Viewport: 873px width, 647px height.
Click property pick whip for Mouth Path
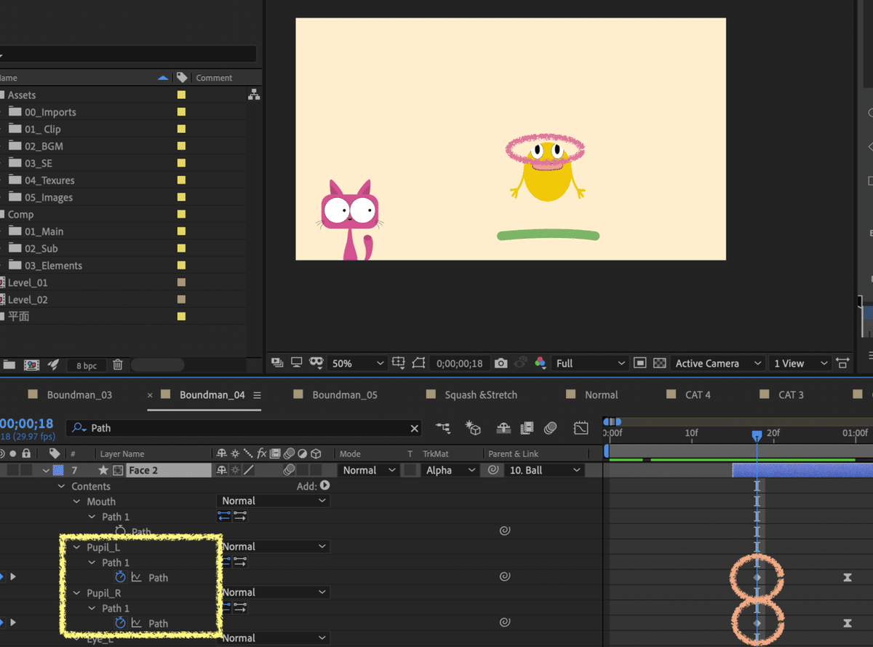point(504,531)
